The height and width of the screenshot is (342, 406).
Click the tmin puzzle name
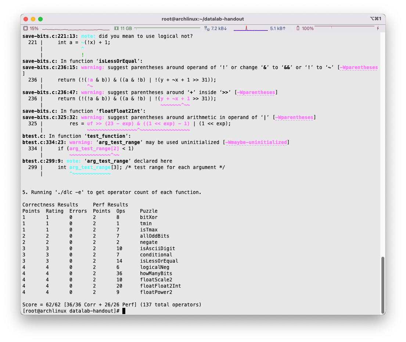coord(146,223)
